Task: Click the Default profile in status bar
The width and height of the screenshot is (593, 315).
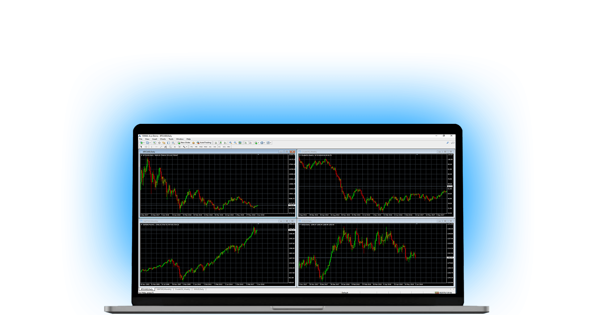Action: (345, 292)
